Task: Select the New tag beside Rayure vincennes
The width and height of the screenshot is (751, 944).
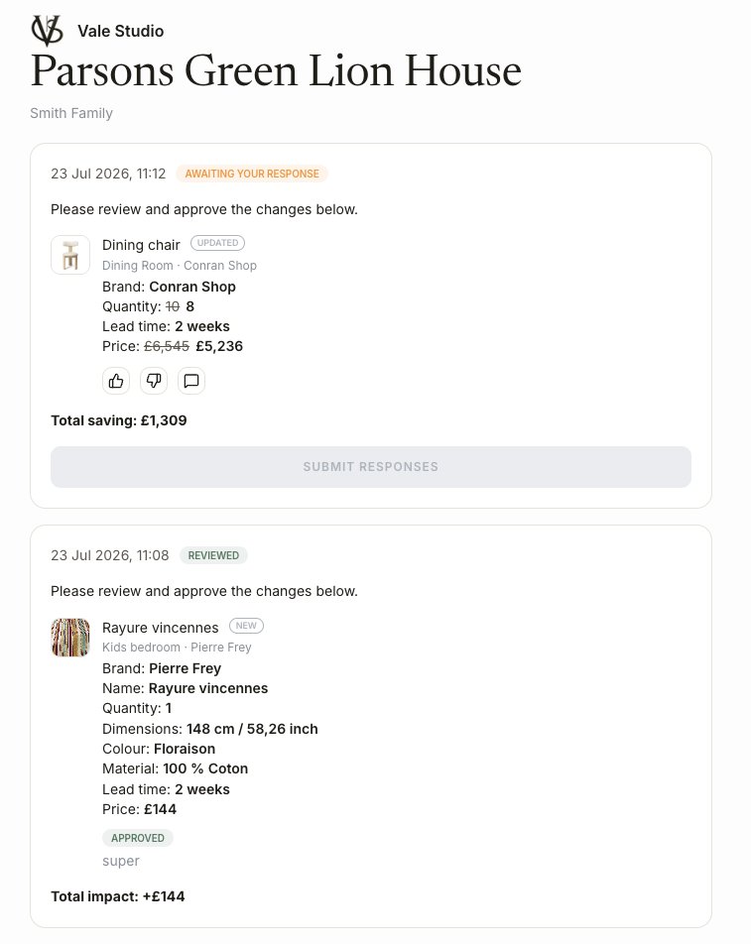Action: coord(246,626)
